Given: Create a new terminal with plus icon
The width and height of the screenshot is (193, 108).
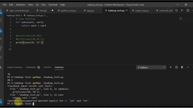Looking at the screenshot, I should [171, 67].
